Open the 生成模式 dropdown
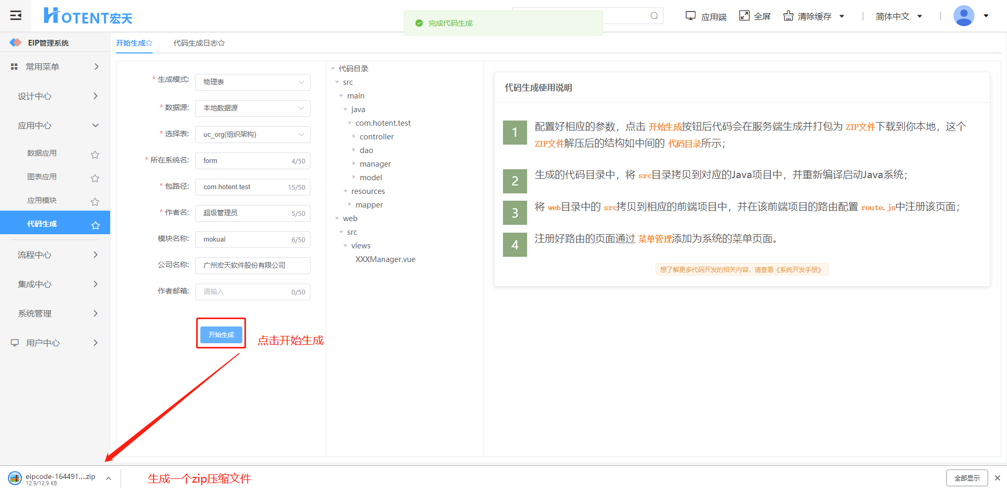Screen dimensions: 1007x491 [x=252, y=82]
